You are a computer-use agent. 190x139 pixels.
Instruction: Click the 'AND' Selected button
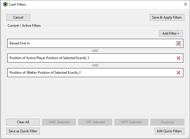coord(59,122)
